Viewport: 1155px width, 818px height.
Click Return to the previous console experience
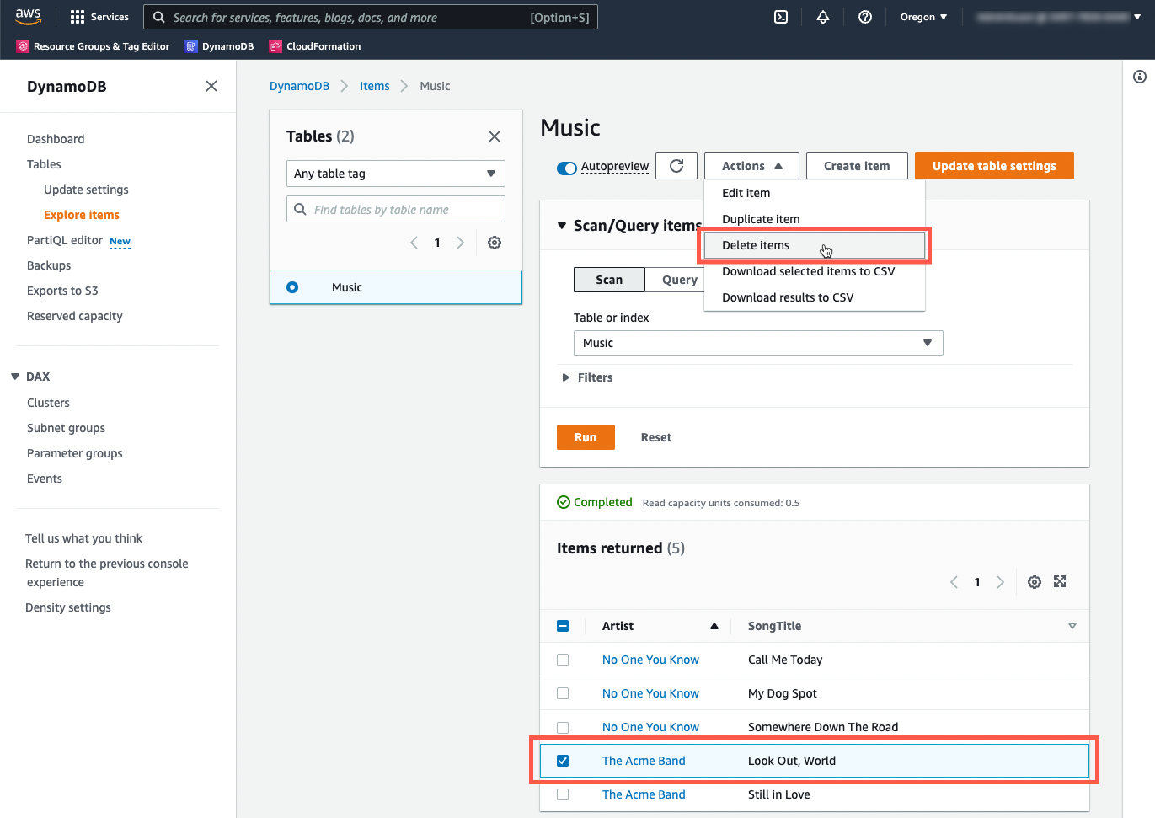tap(107, 573)
